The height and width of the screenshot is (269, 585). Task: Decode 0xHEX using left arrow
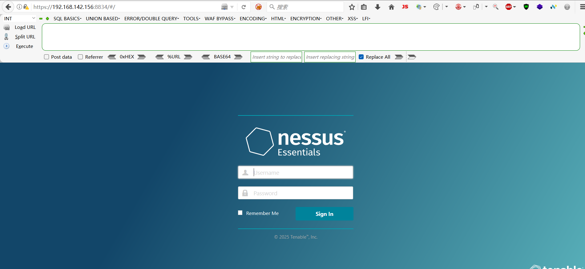click(x=112, y=57)
